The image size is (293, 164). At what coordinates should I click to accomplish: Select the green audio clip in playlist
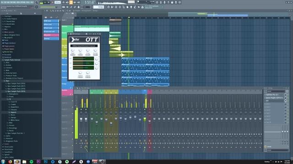92,28
